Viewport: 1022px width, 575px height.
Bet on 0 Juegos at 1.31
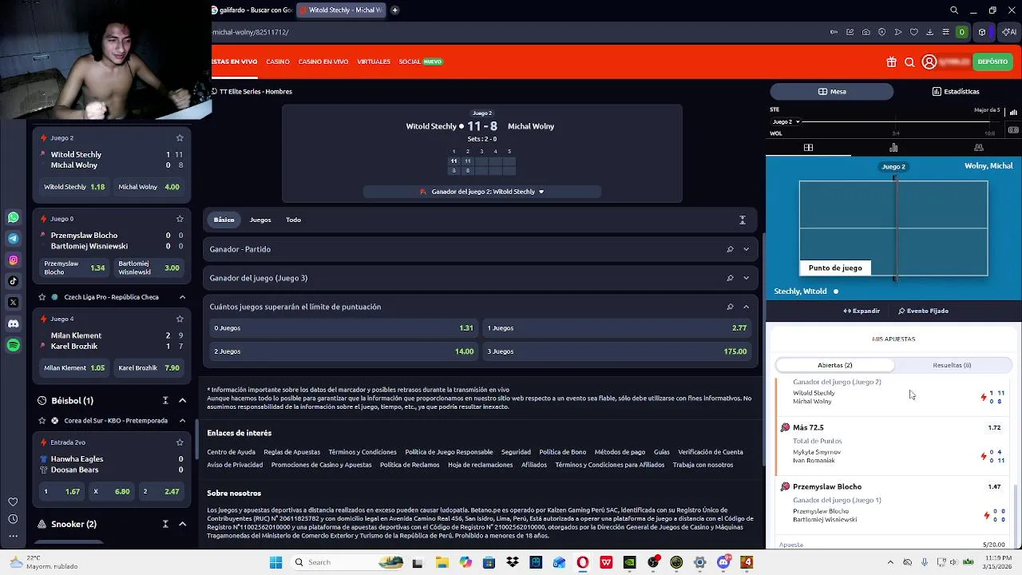343,328
